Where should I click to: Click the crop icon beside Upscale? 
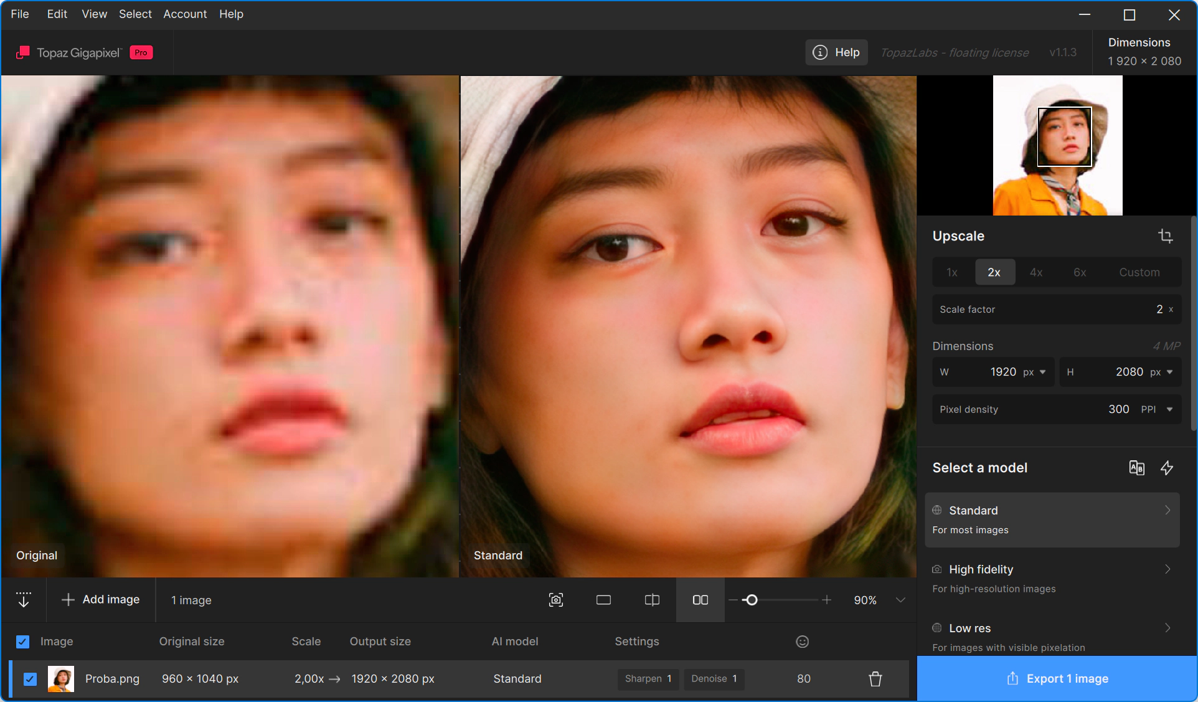[1165, 236]
